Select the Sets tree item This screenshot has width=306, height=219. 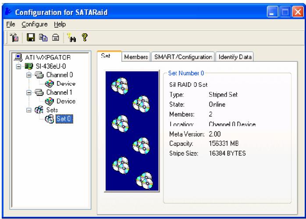(x=52, y=110)
